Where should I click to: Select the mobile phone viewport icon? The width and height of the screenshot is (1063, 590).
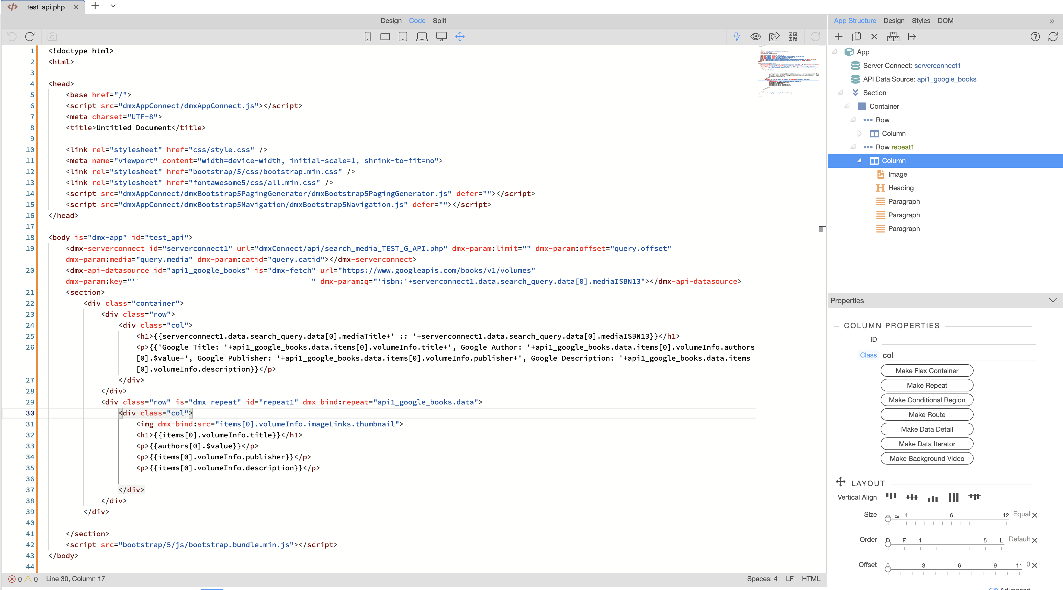pos(367,37)
